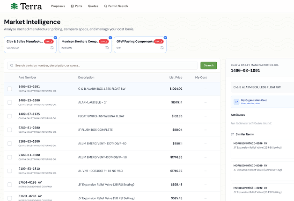Open Permit Search in navigation
Image resolution: width=294 pixels, height=201 pixels.
[x=116, y=6]
